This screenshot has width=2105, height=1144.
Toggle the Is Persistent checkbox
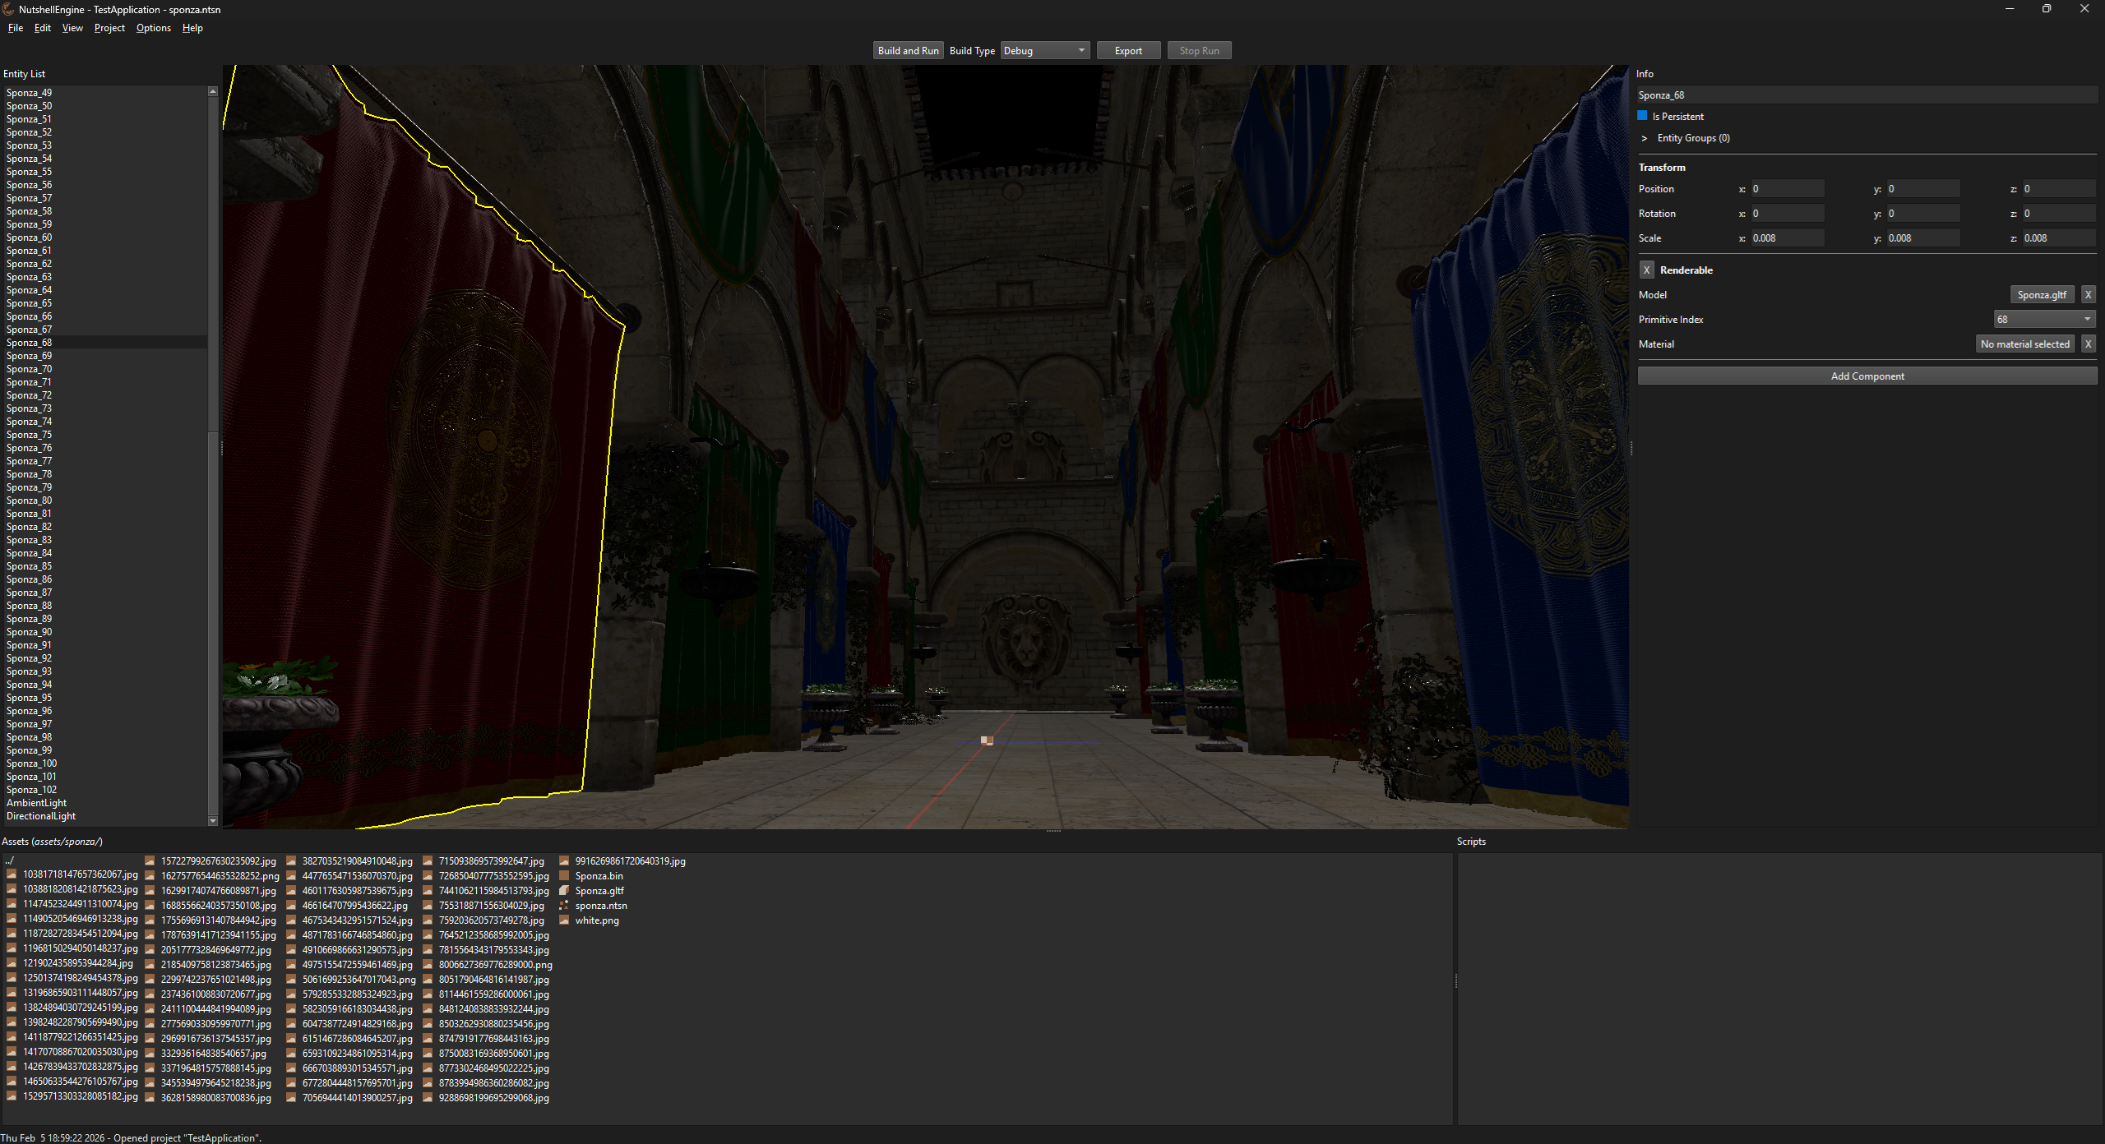coord(1642,116)
